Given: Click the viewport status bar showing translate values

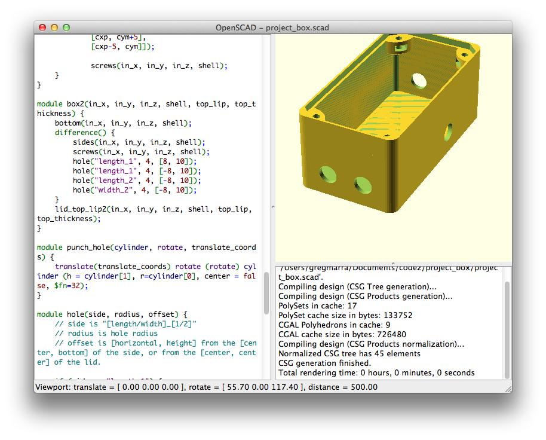Looking at the screenshot, I should [179, 387].
